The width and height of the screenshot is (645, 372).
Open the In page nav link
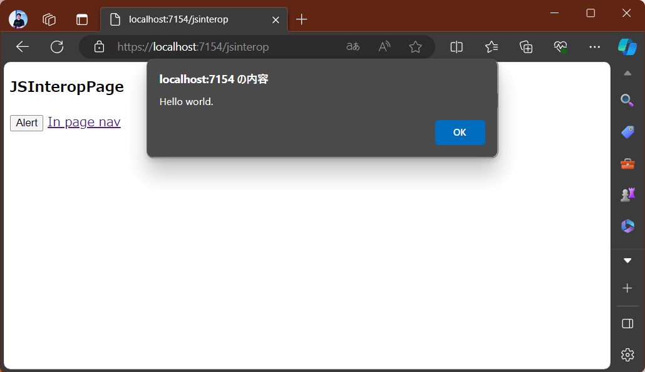click(84, 122)
